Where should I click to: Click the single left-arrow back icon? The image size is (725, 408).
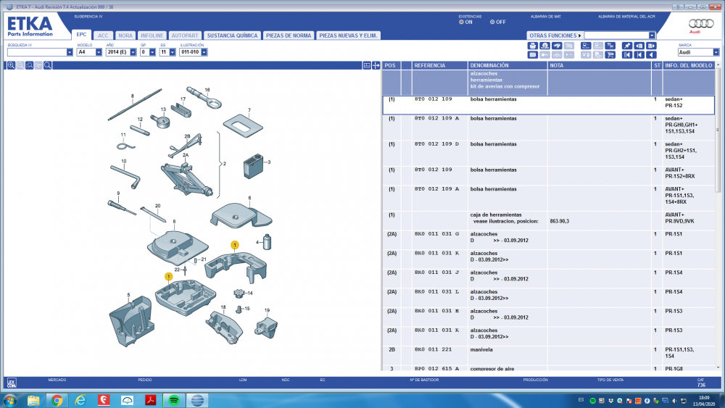(x=651, y=54)
